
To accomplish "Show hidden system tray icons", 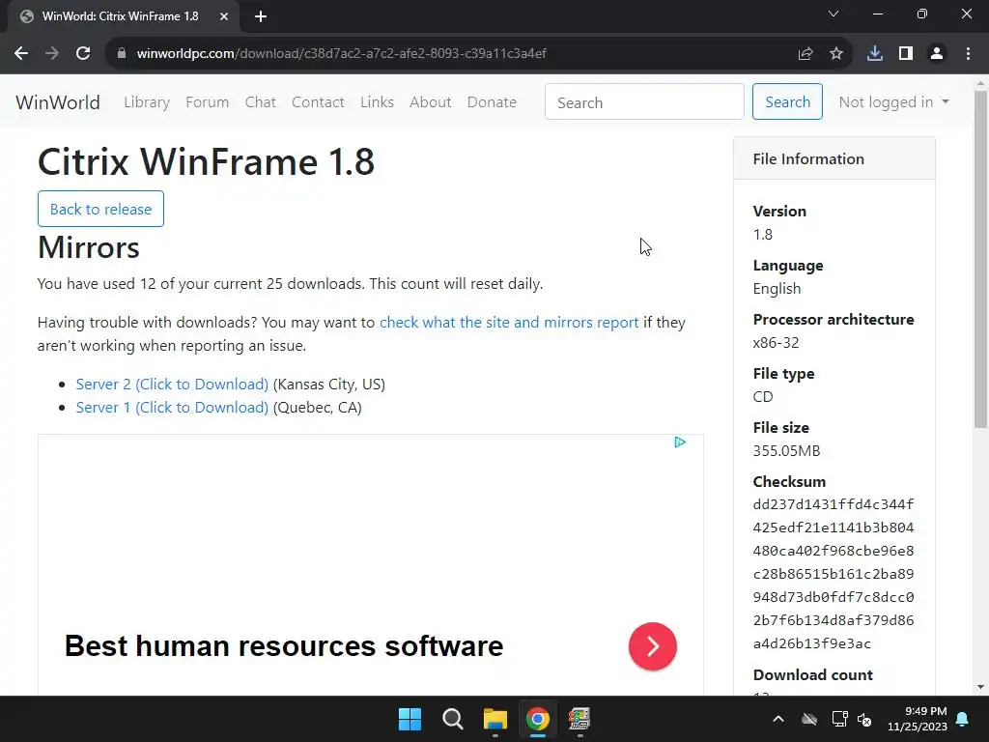I will [x=778, y=719].
